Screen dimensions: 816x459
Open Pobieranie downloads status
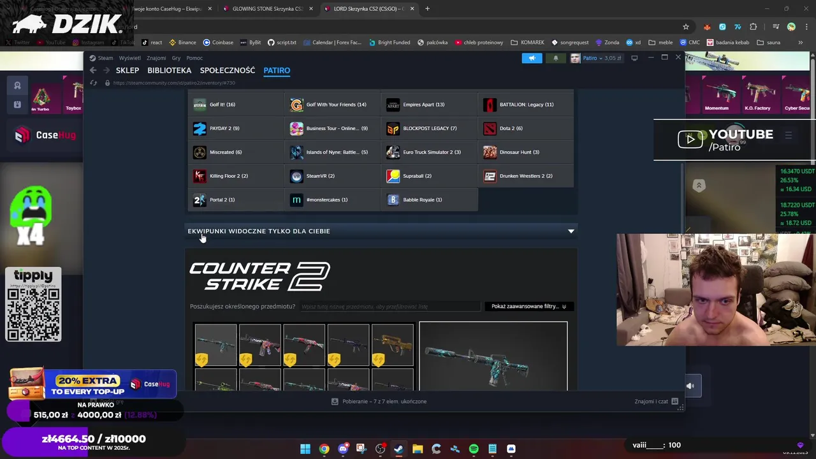pos(379,402)
